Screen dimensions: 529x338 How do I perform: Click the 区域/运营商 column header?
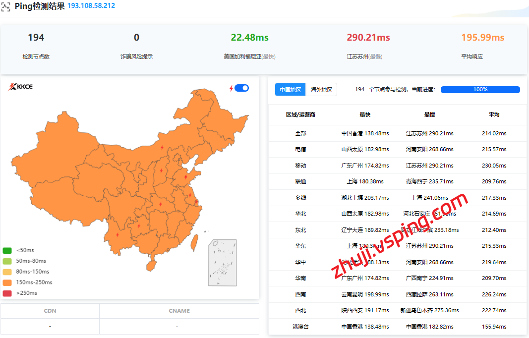[300, 114]
